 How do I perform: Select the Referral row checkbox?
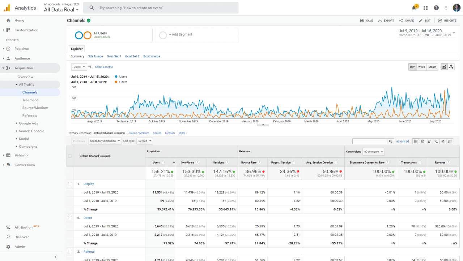tap(70, 252)
